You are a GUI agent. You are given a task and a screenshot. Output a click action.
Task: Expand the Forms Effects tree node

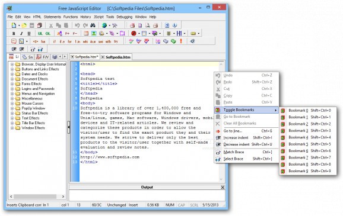point(12,84)
